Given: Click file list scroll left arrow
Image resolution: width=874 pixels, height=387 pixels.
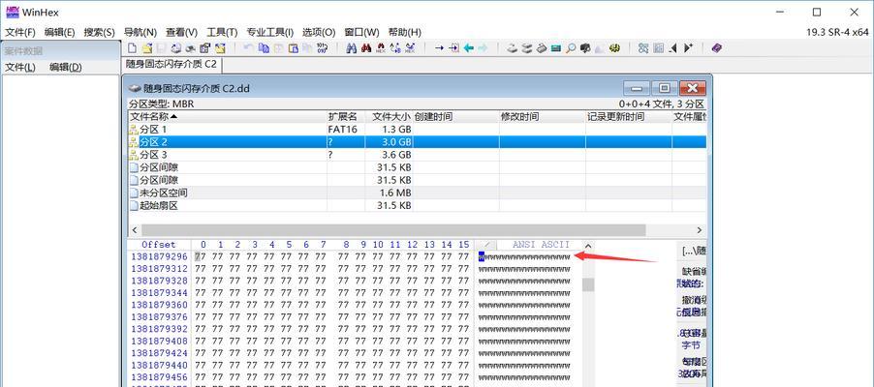Looking at the screenshot, I should [134, 230].
